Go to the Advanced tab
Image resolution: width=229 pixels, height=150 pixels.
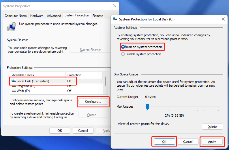click(54, 16)
